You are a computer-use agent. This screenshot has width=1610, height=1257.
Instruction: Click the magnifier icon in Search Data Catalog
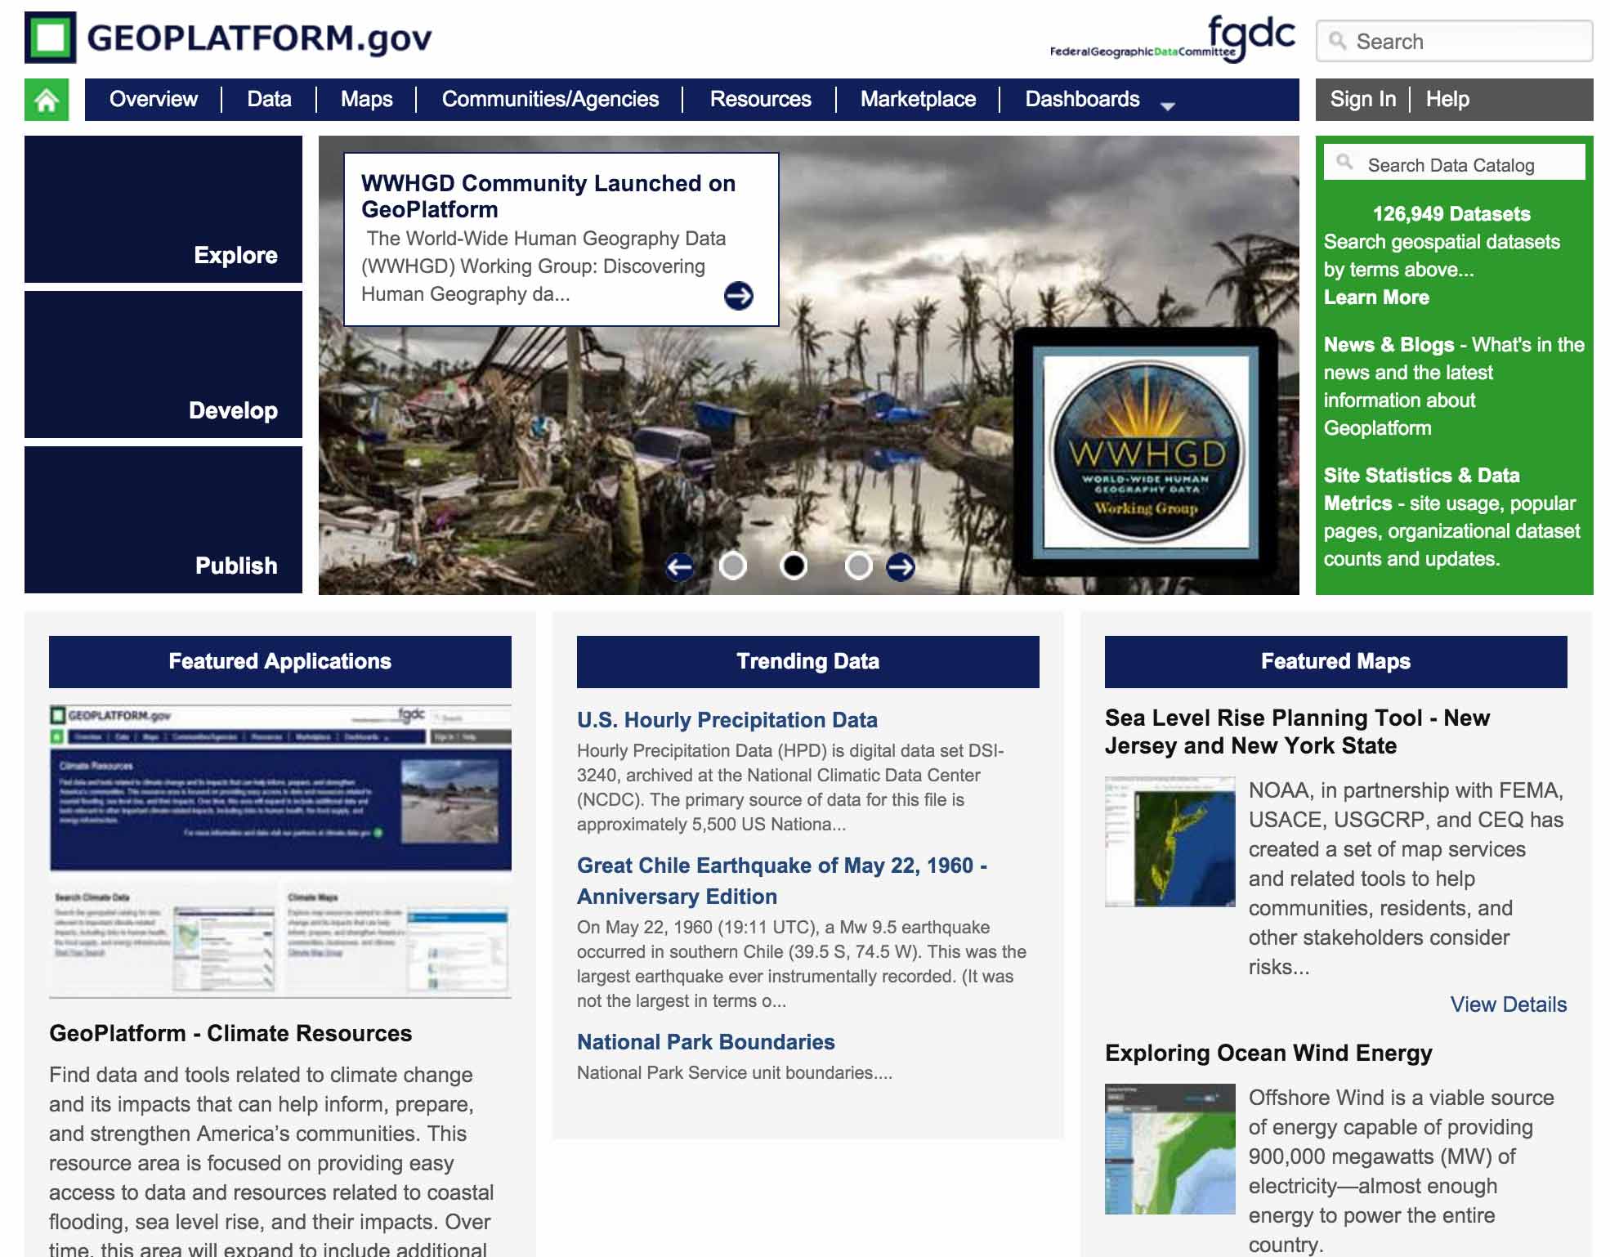[x=1344, y=162]
